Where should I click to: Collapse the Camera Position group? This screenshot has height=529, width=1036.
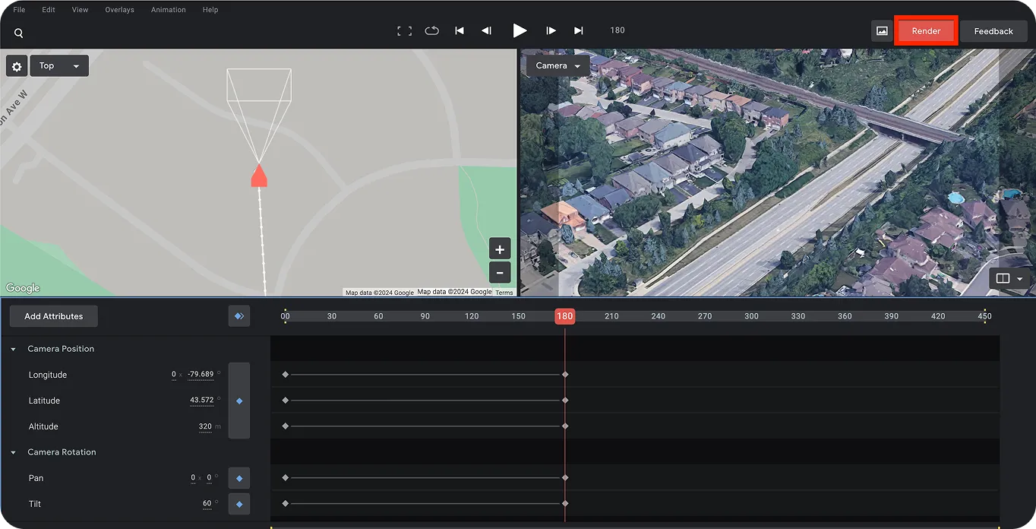coord(13,349)
